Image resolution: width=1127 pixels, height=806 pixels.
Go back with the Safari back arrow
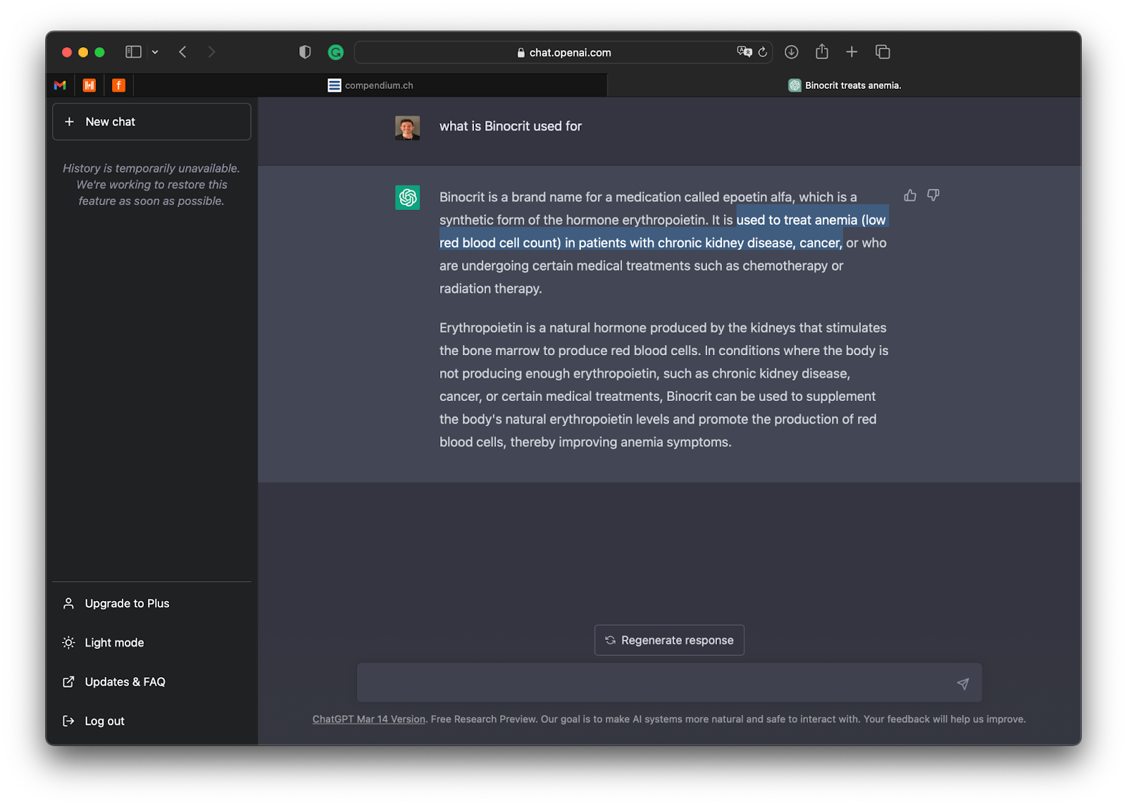click(182, 52)
